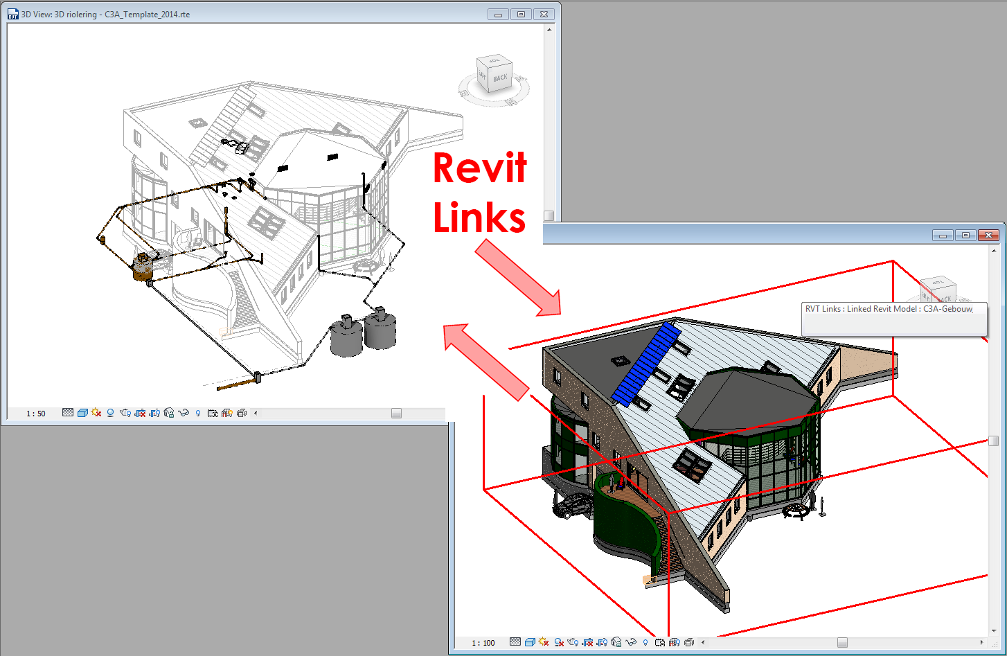
Task: Minimize the right 3D view window
Action: click(x=943, y=236)
